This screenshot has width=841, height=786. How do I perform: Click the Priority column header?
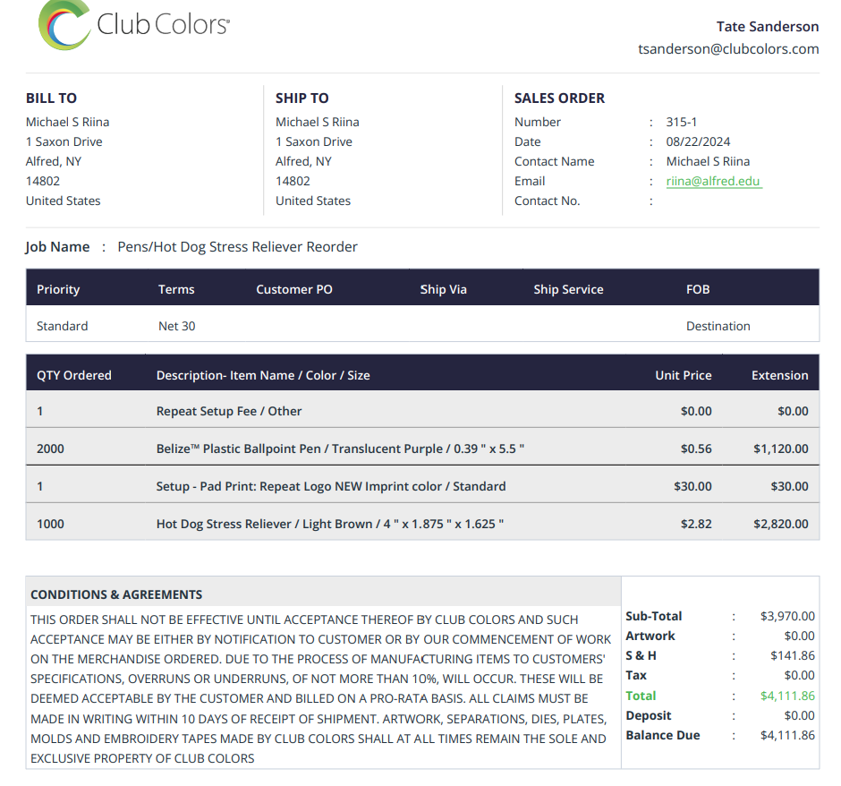[x=58, y=290]
